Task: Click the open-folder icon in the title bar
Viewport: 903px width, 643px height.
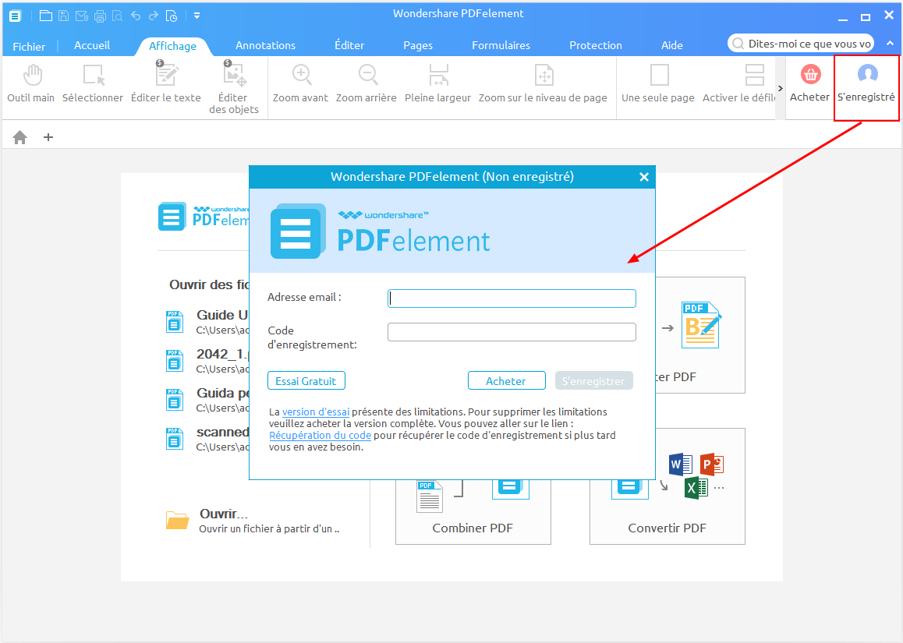Action: [x=45, y=16]
